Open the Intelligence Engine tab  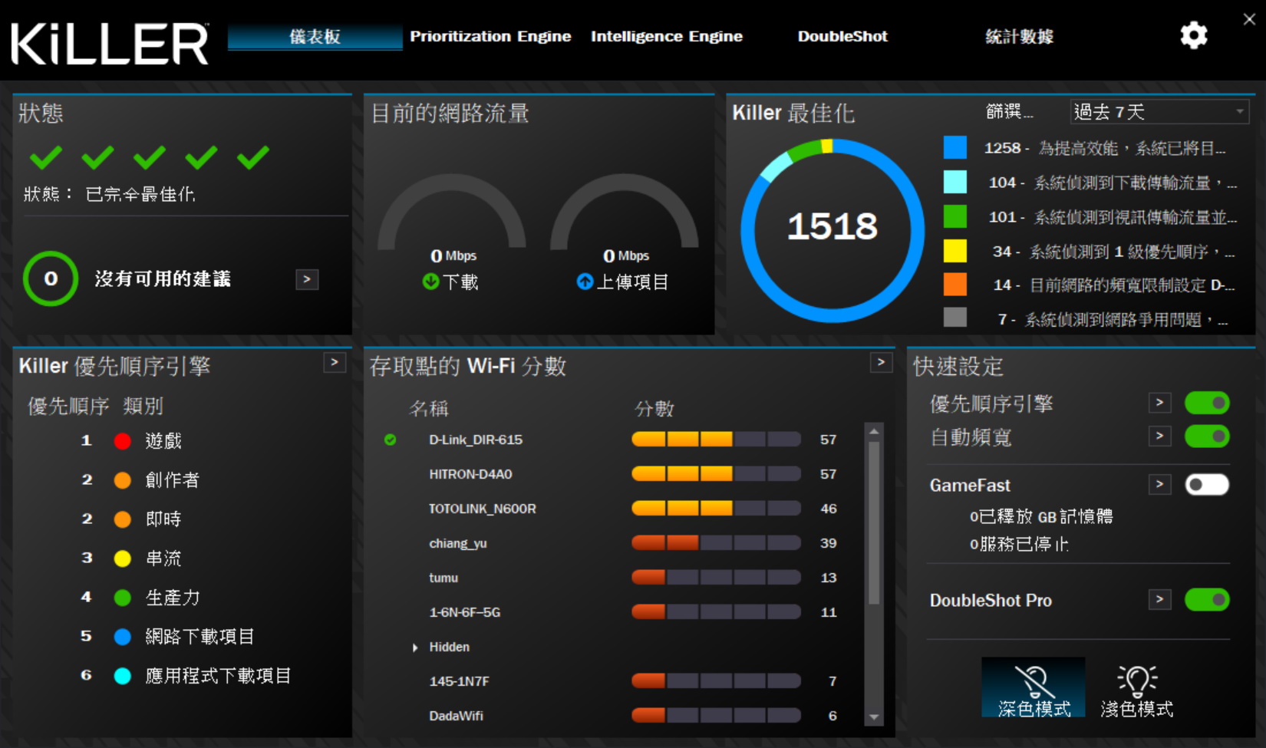667,36
